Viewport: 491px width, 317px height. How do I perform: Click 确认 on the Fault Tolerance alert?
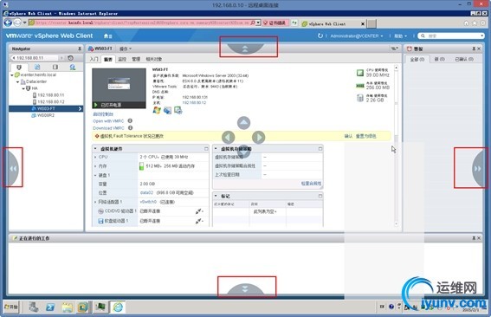[348, 136]
